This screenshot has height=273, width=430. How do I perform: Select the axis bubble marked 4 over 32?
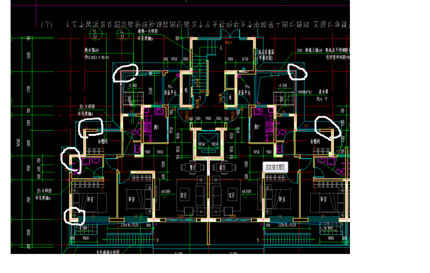pos(122,34)
